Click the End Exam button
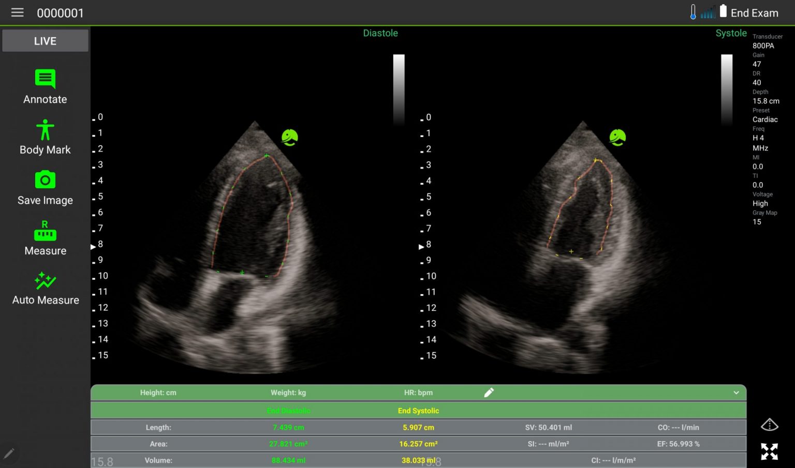The height and width of the screenshot is (468, 795). click(754, 13)
